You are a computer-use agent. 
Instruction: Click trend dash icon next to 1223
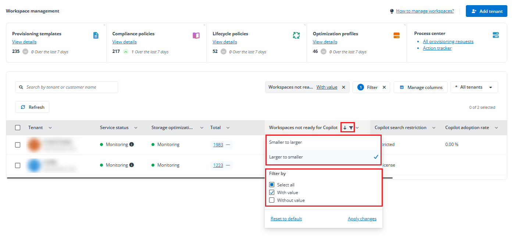[x=228, y=165]
